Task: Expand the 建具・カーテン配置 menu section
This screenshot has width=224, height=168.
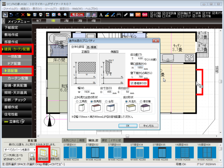Action: point(17,49)
